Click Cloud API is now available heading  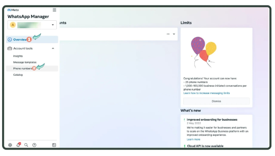click(205, 146)
